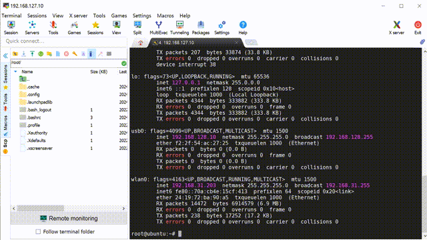Select the .Xauthority file
Viewport: 427px width, 240px height.
click(37, 133)
